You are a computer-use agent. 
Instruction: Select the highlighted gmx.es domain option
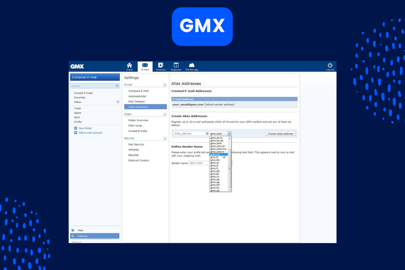219,154
